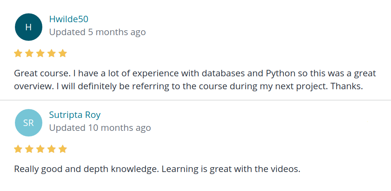Click the fifth star in Hwilde50's rating
This screenshot has height=191, width=391.
point(62,53)
